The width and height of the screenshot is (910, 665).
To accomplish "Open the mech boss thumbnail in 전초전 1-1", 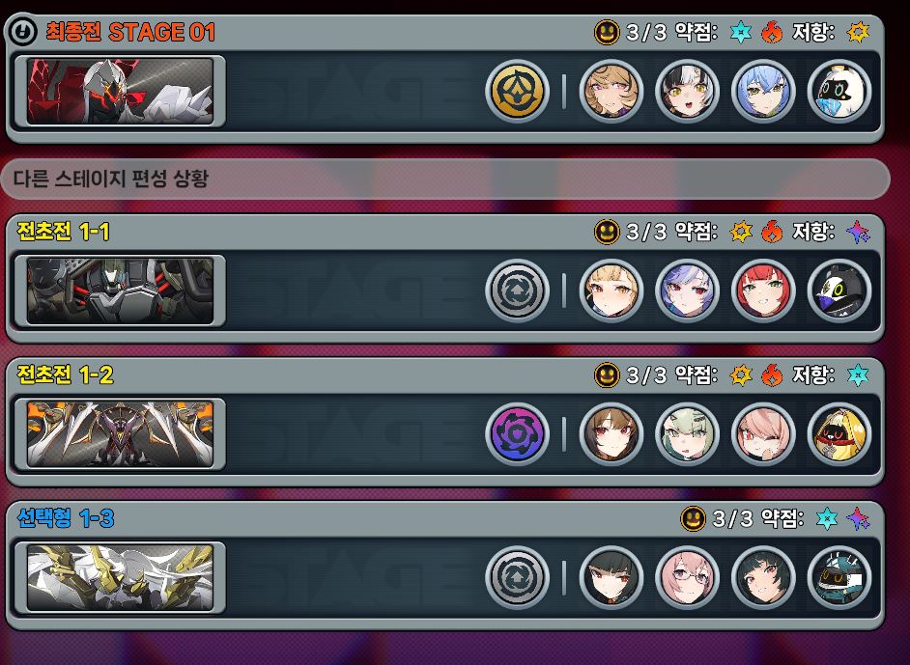I will click(120, 291).
